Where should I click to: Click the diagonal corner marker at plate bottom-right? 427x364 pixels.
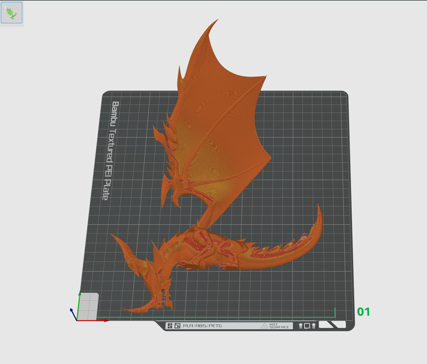point(332,326)
